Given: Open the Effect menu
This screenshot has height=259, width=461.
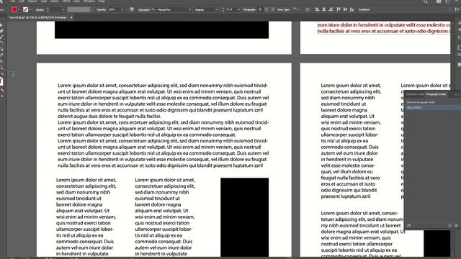Looking at the screenshot, I should 66,1.
